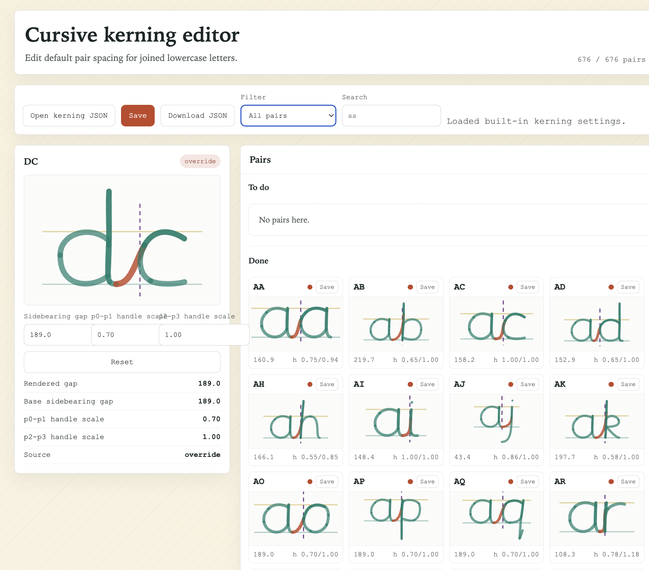Save the AD pair card

pyautogui.click(x=628, y=287)
